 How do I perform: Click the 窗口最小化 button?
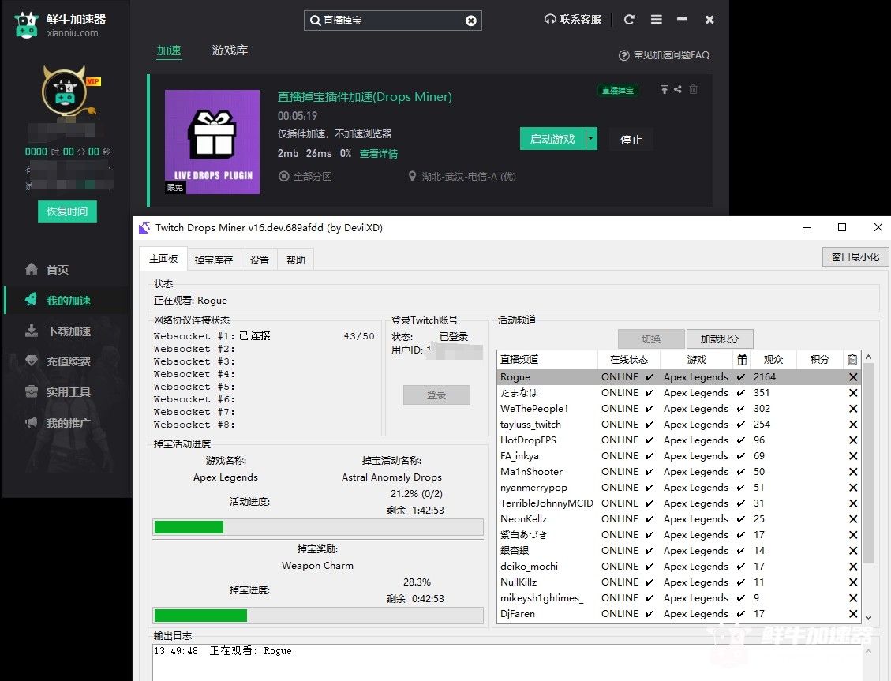point(855,256)
